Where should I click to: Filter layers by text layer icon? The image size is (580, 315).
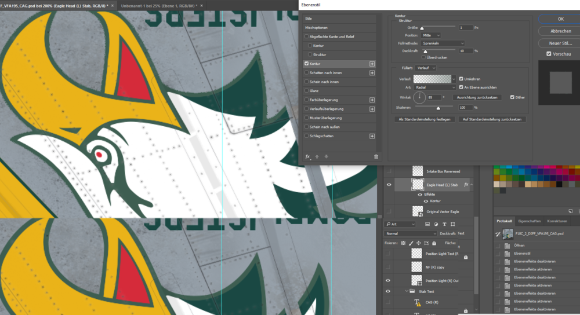click(444, 224)
